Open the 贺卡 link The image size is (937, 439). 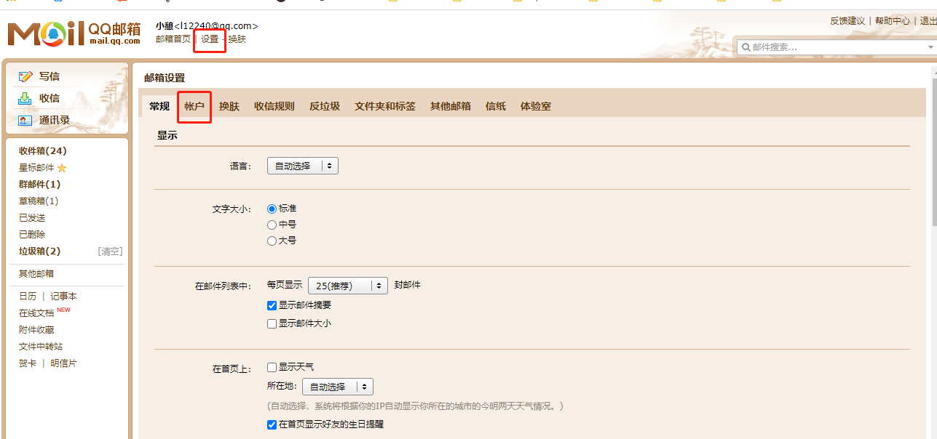coord(28,363)
